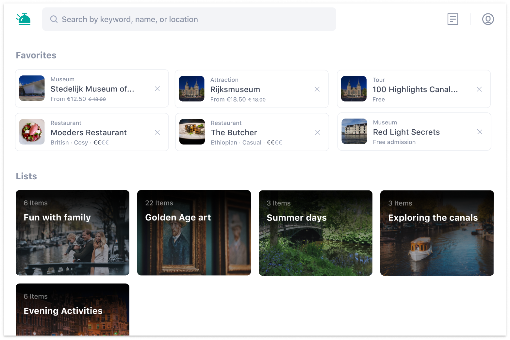Open the Red Light Secrets title
The height and width of the screenshot is (340, 510).
tap(406, 132)
